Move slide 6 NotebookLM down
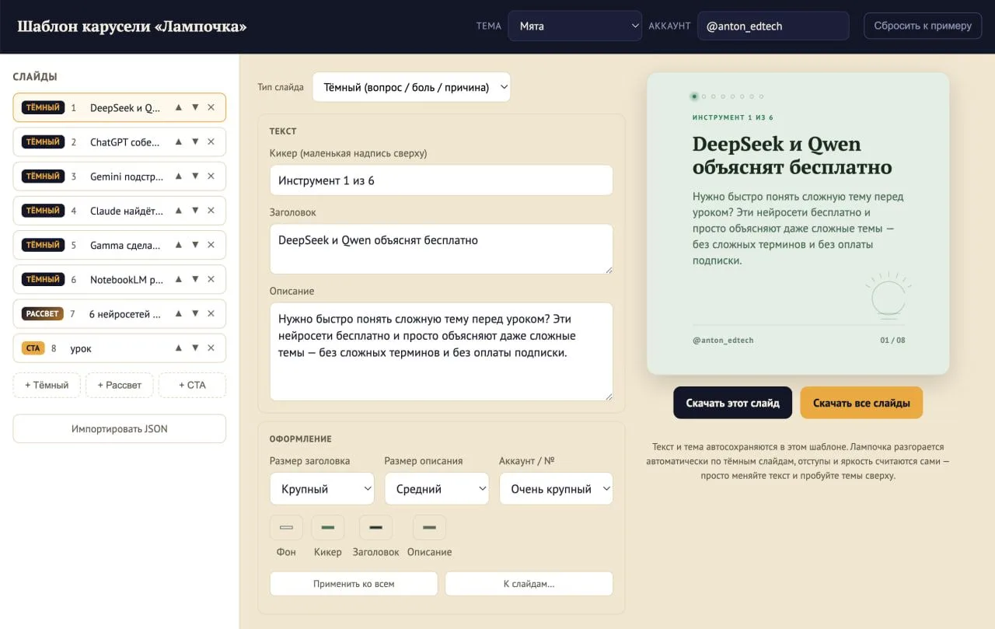The height and width of the screenshot is (629, 995). click(195, 279)
